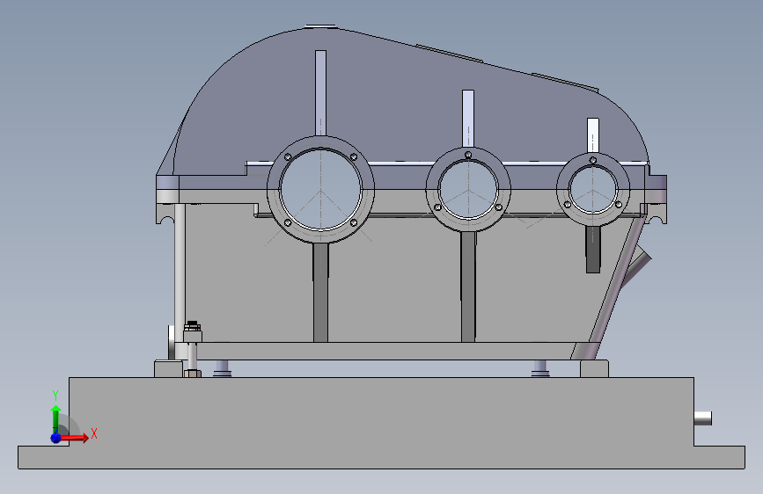Image resolution: width=763 pixels, height=494 pixels.
Task: Select the top bolt on middle bearing cover
Action: (468, 155)
